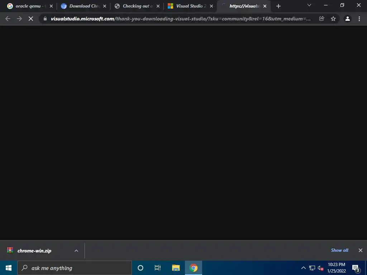367x275 pixels.
Task: Close the 'Visual Studio 2' tab
Action: coord(211,6)
